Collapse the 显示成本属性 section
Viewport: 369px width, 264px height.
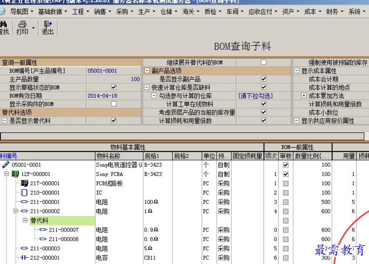296,70
